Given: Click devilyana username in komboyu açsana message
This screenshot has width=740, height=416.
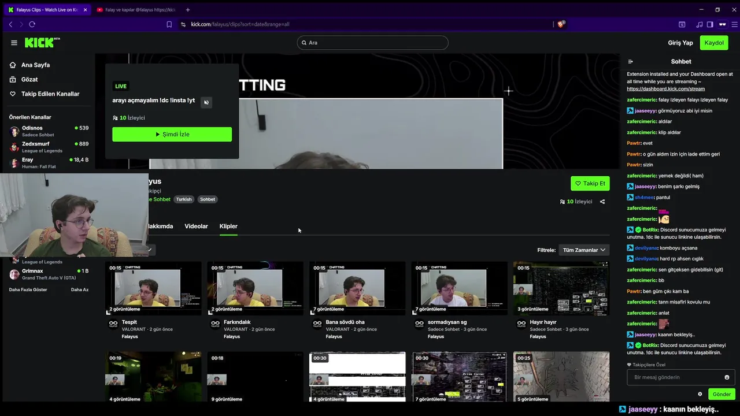Looking at the screenshot, I should pos(646,248).
